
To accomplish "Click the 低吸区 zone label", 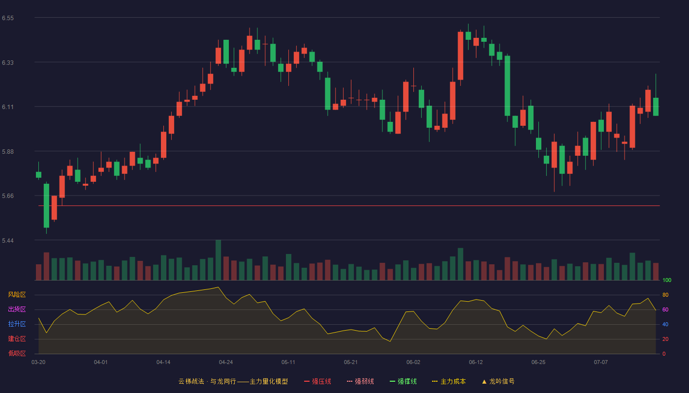I will (17, 353).
